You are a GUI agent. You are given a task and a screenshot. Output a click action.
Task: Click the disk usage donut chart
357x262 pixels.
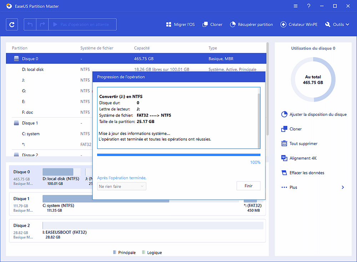313,79
